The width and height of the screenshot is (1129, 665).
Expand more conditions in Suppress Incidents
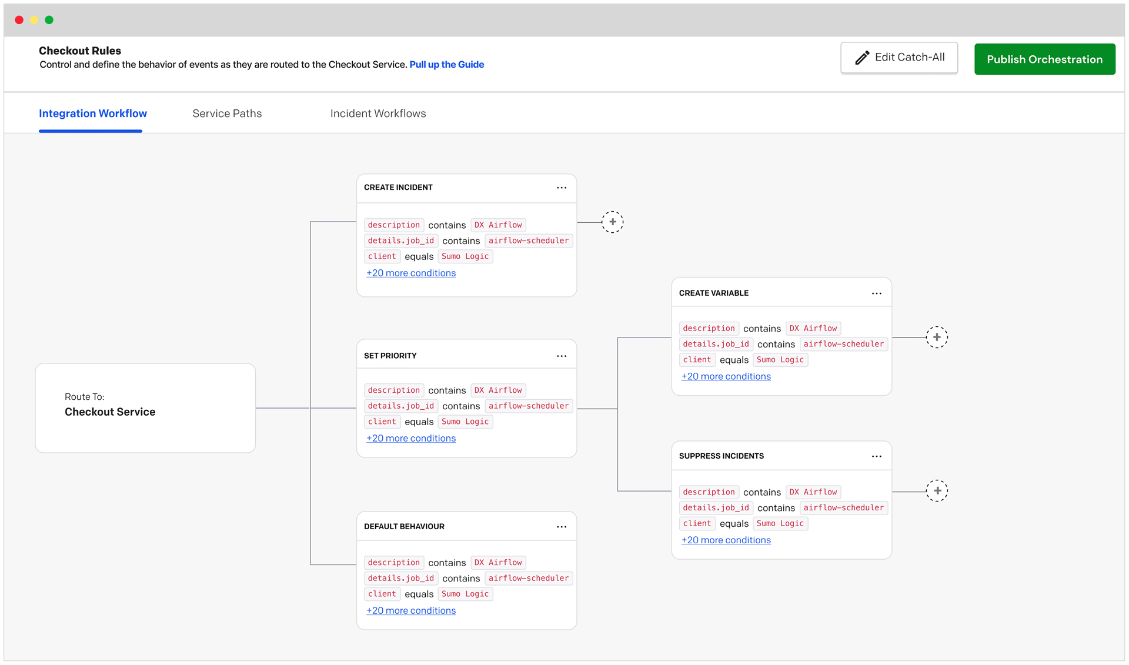pyautogui.click(x=726, y=540)
